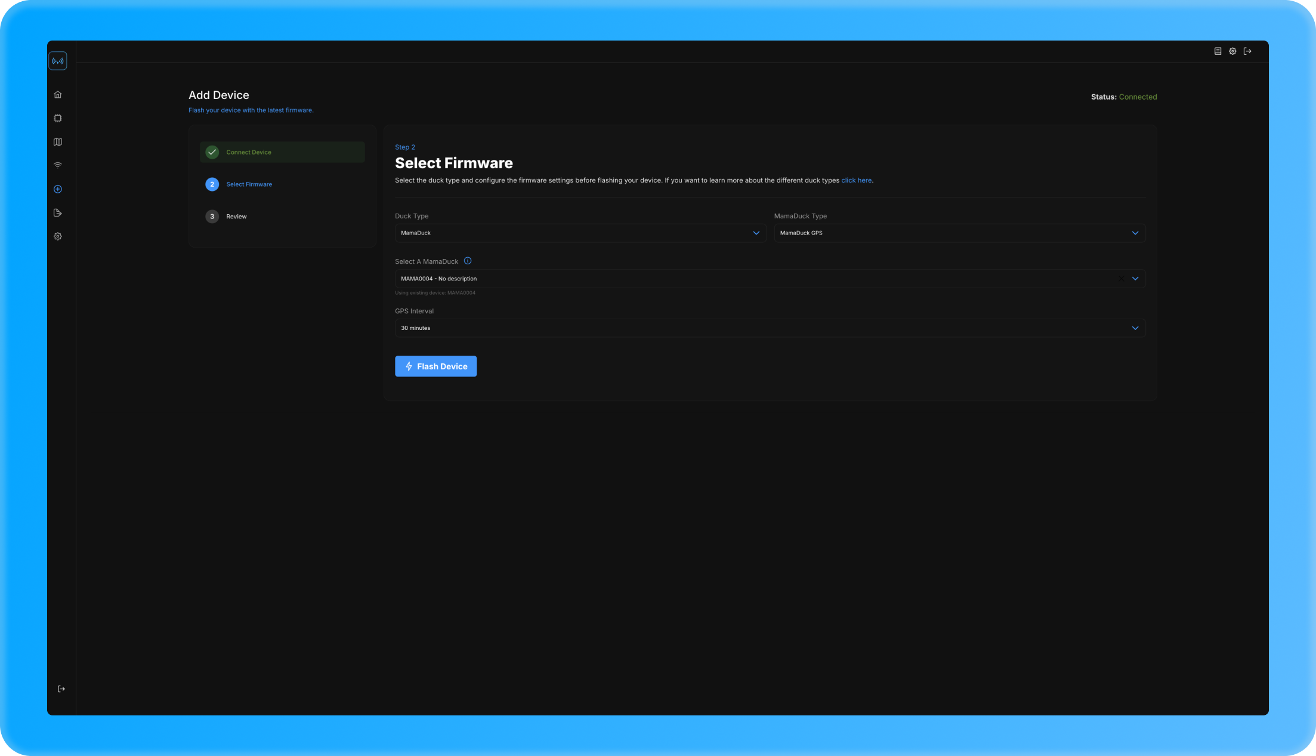
Task: Open the devices chip icon in sidebar
Action: (58, 118)
